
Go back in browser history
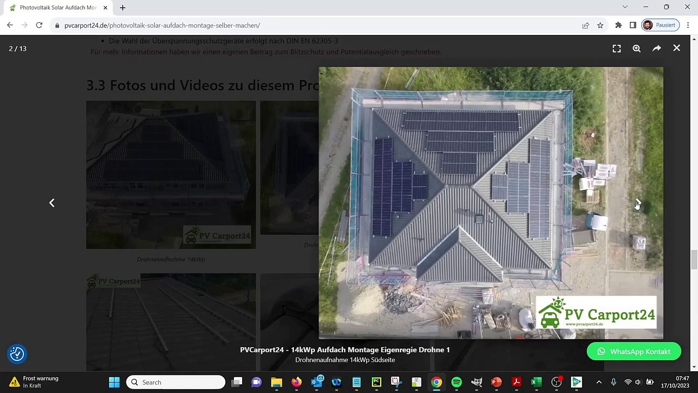tap(10, 25)
